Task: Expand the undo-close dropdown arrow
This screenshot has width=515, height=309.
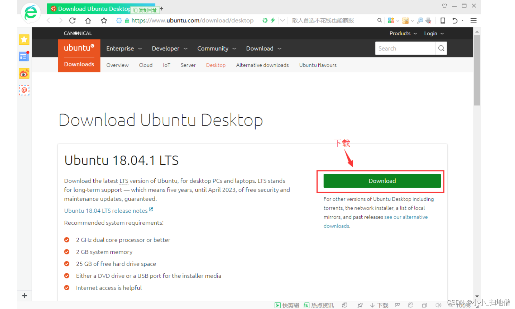Action: click(462, 20)
